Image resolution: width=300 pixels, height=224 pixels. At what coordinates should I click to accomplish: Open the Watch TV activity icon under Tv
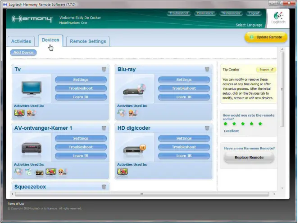click(19, 114)
